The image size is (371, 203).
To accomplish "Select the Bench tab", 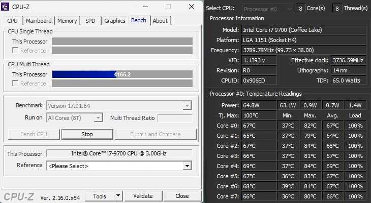I will click(x=139, y=20).
